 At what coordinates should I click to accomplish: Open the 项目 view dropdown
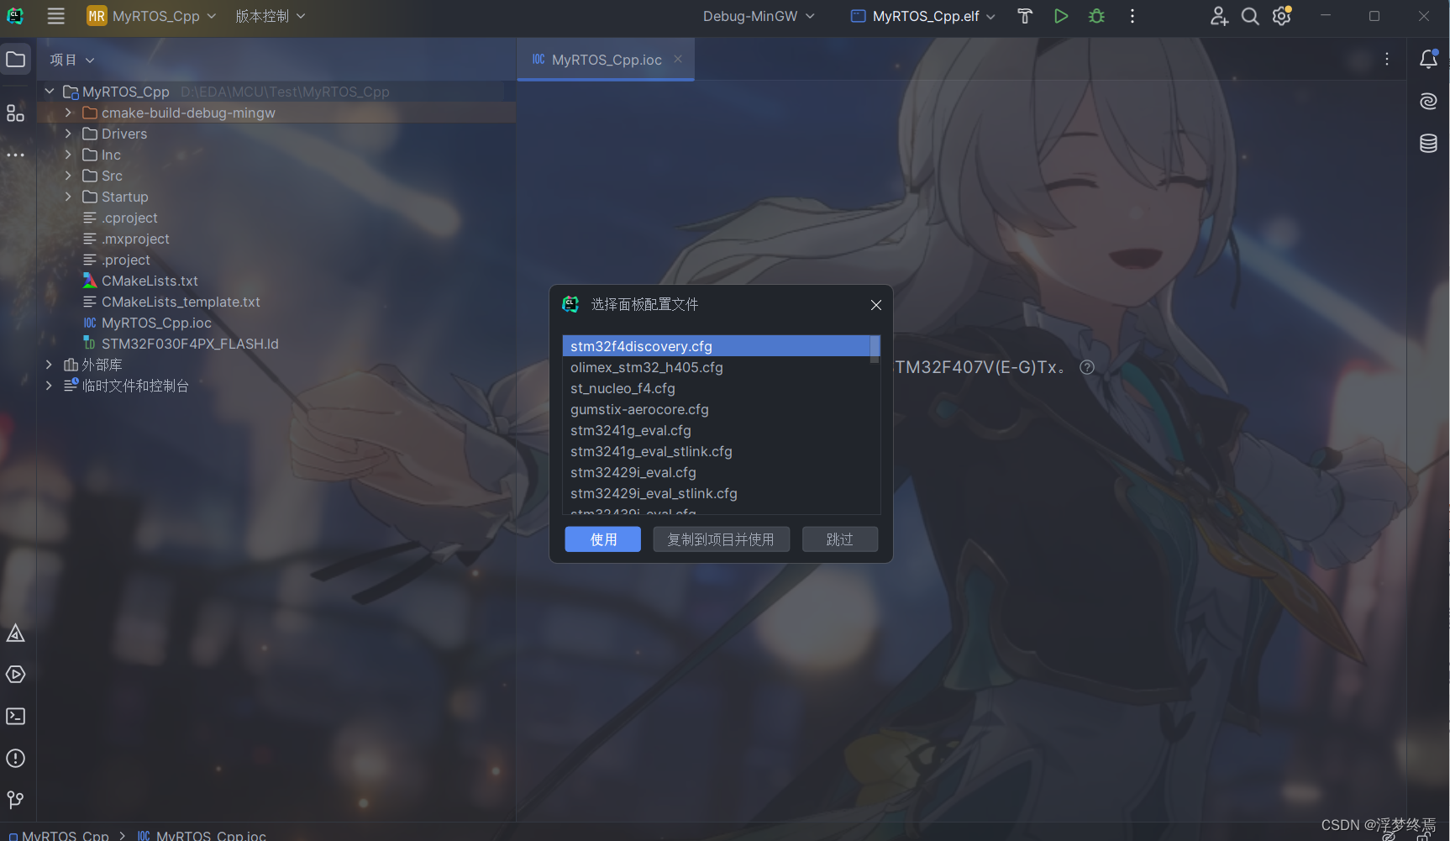tap(72, 60)
